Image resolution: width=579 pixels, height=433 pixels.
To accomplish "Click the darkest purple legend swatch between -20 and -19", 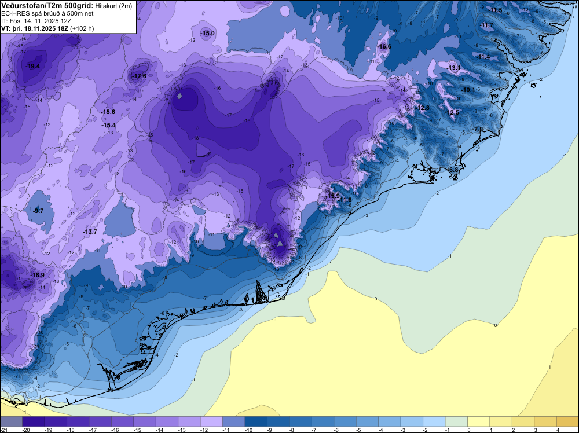I will [x=34, y=421].
